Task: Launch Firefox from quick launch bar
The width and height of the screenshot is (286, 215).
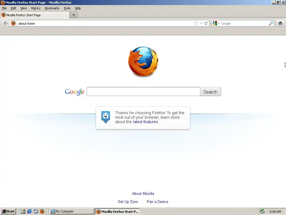Action: click(x=42, y=211)
